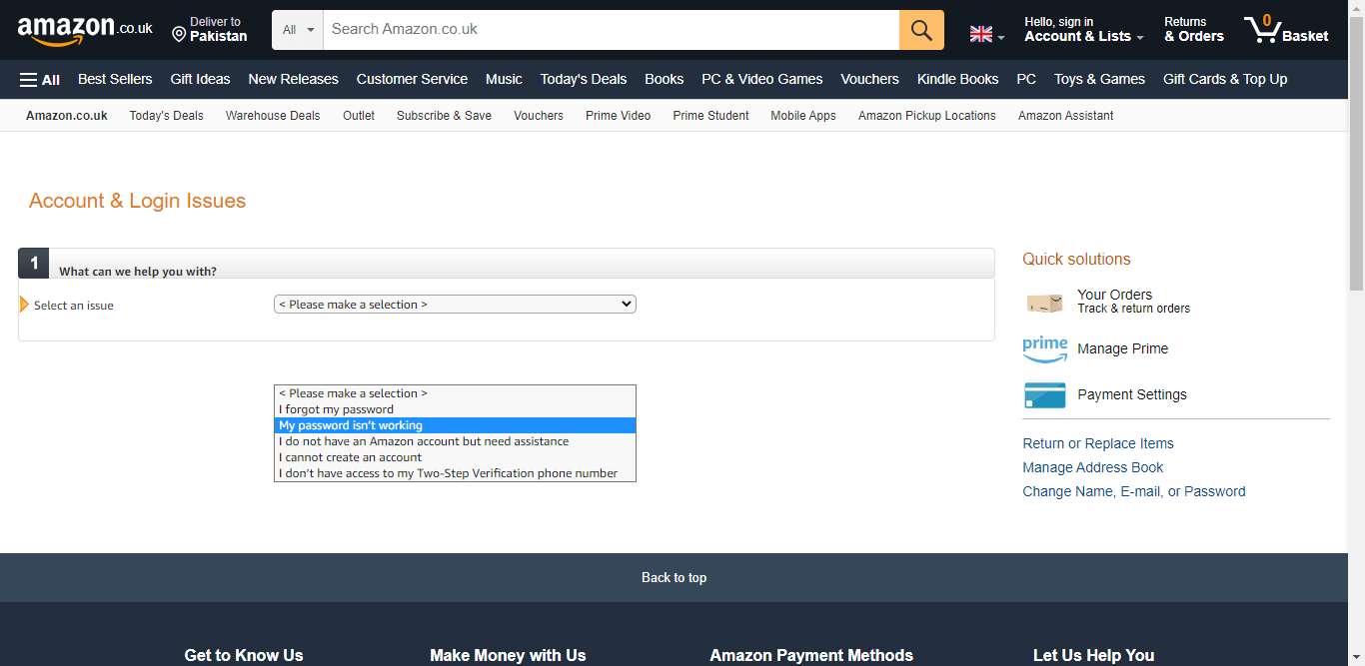
Task: Click the Amazon.co.uk logo
Action: tap(85, 30)
